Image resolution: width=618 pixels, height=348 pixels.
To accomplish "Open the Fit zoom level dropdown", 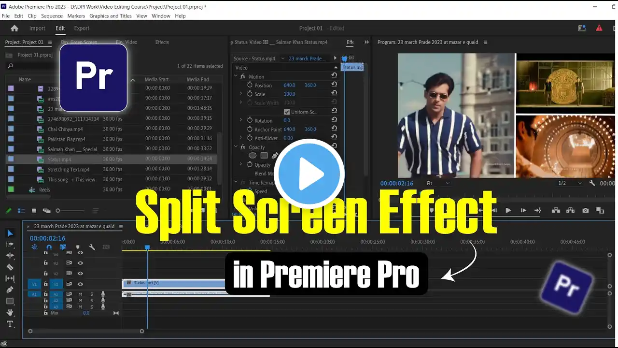I will [x=437, y=183].
